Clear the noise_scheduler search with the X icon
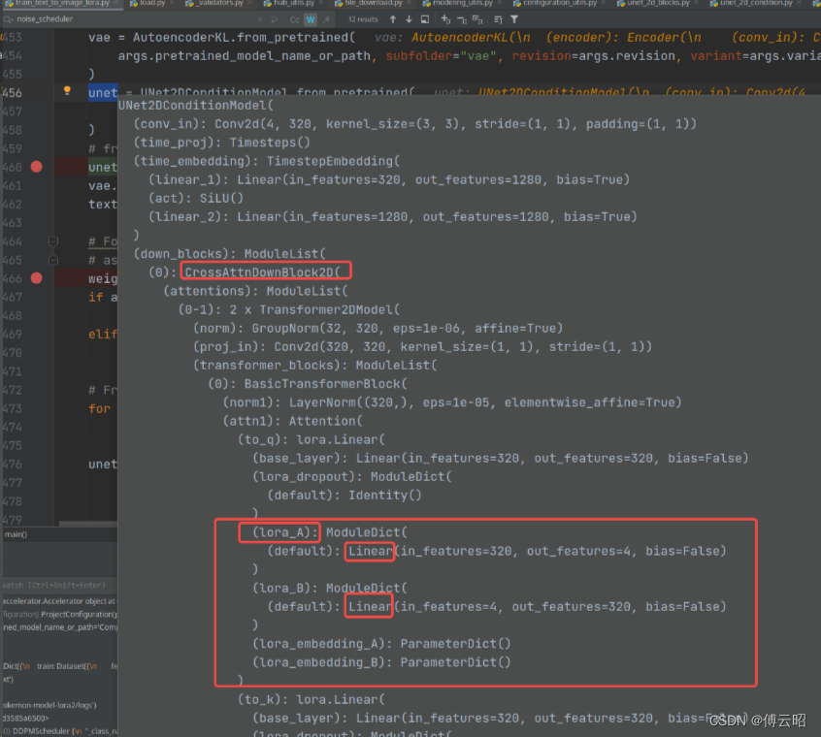The image size is (821, 737). click(x=258, y=17)
